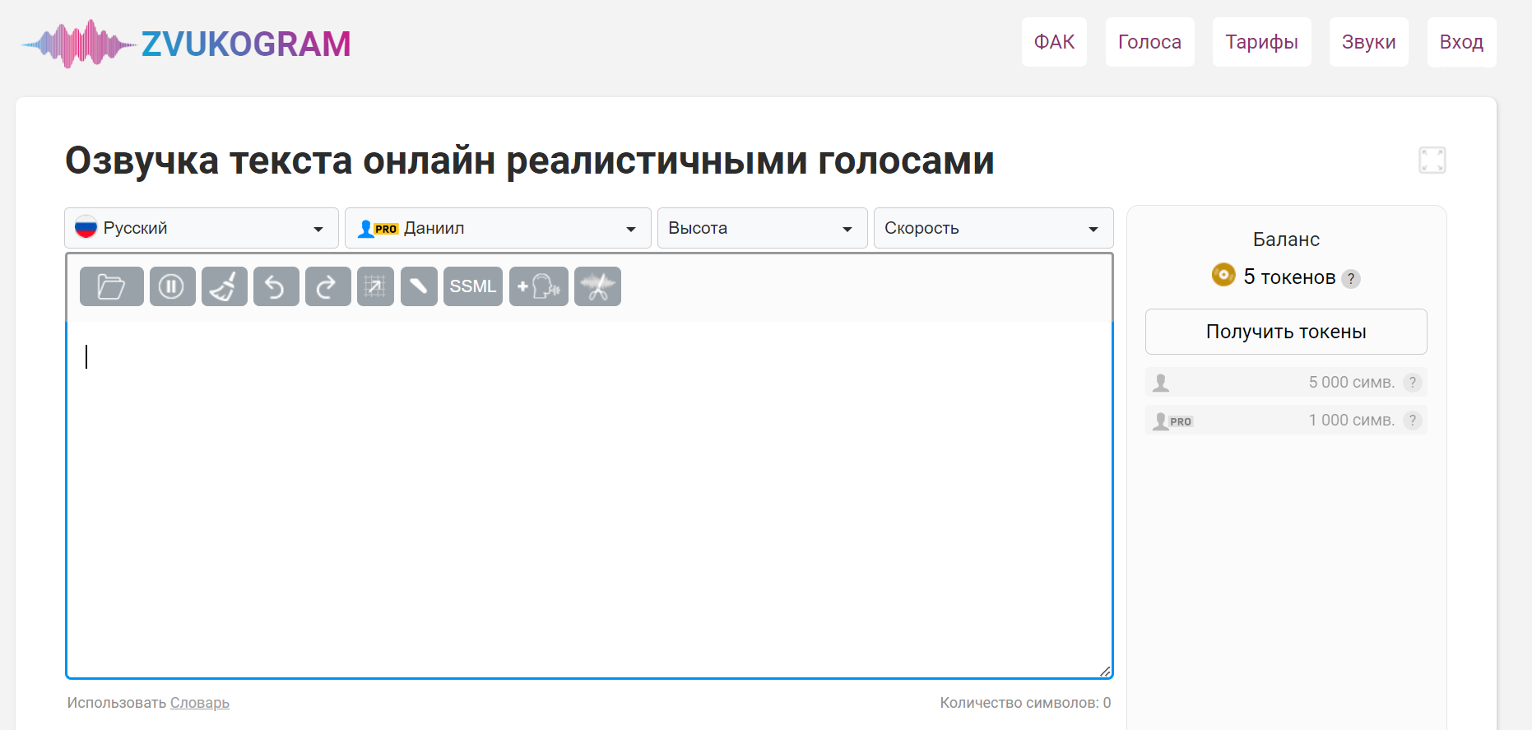Click the Баланс heading
Viewport: 1532px width, 730px height.
coord(1286,239)
